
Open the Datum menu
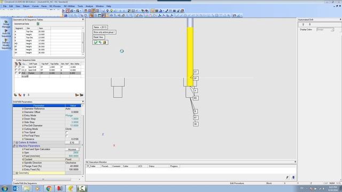click(26, 6)
